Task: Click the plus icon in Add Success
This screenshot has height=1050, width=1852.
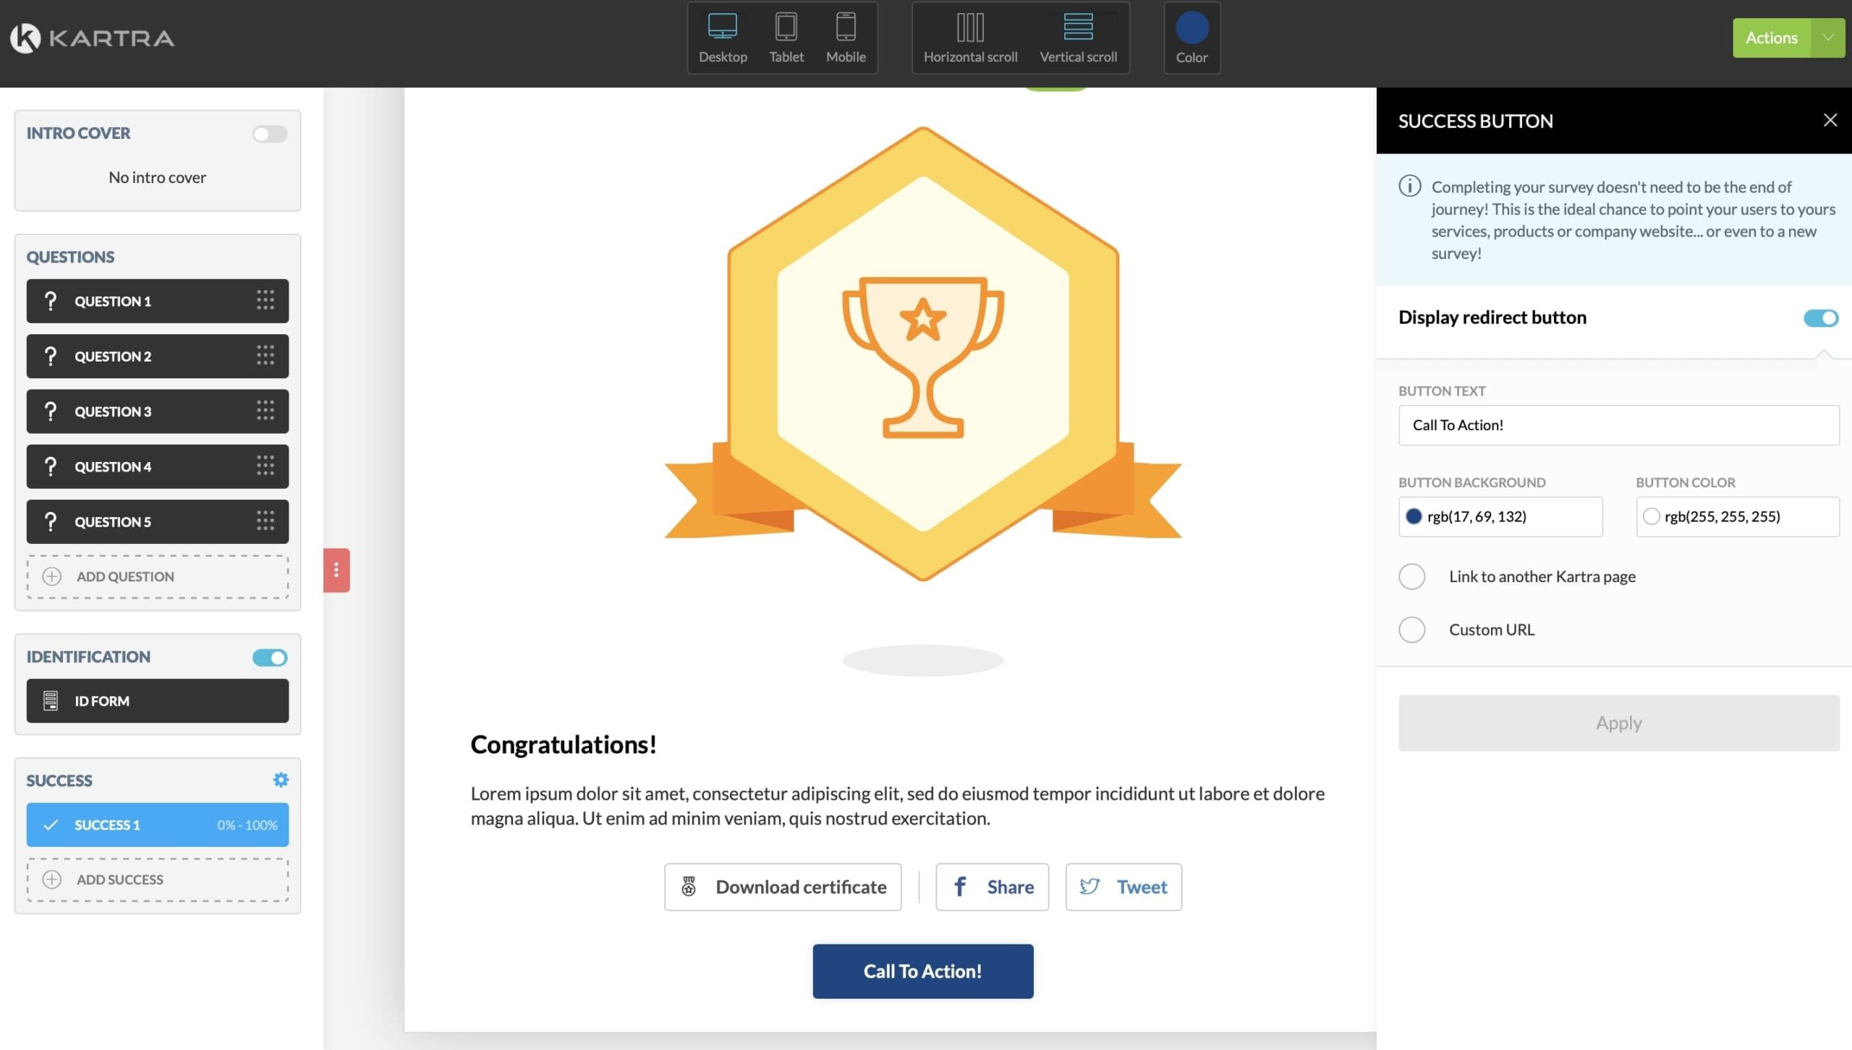Action: [52, 879]
